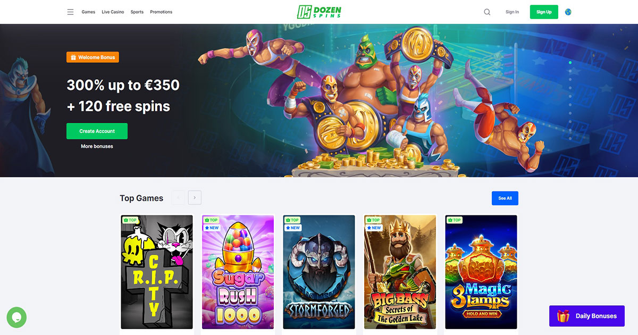Go to the Sports section
Viewport: 638px width, 335px height.
[137, 12]
